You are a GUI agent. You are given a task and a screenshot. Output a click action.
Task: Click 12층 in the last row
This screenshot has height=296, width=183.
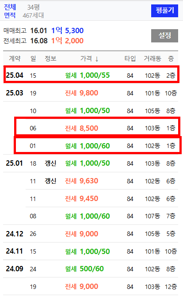tap(171, 287)
